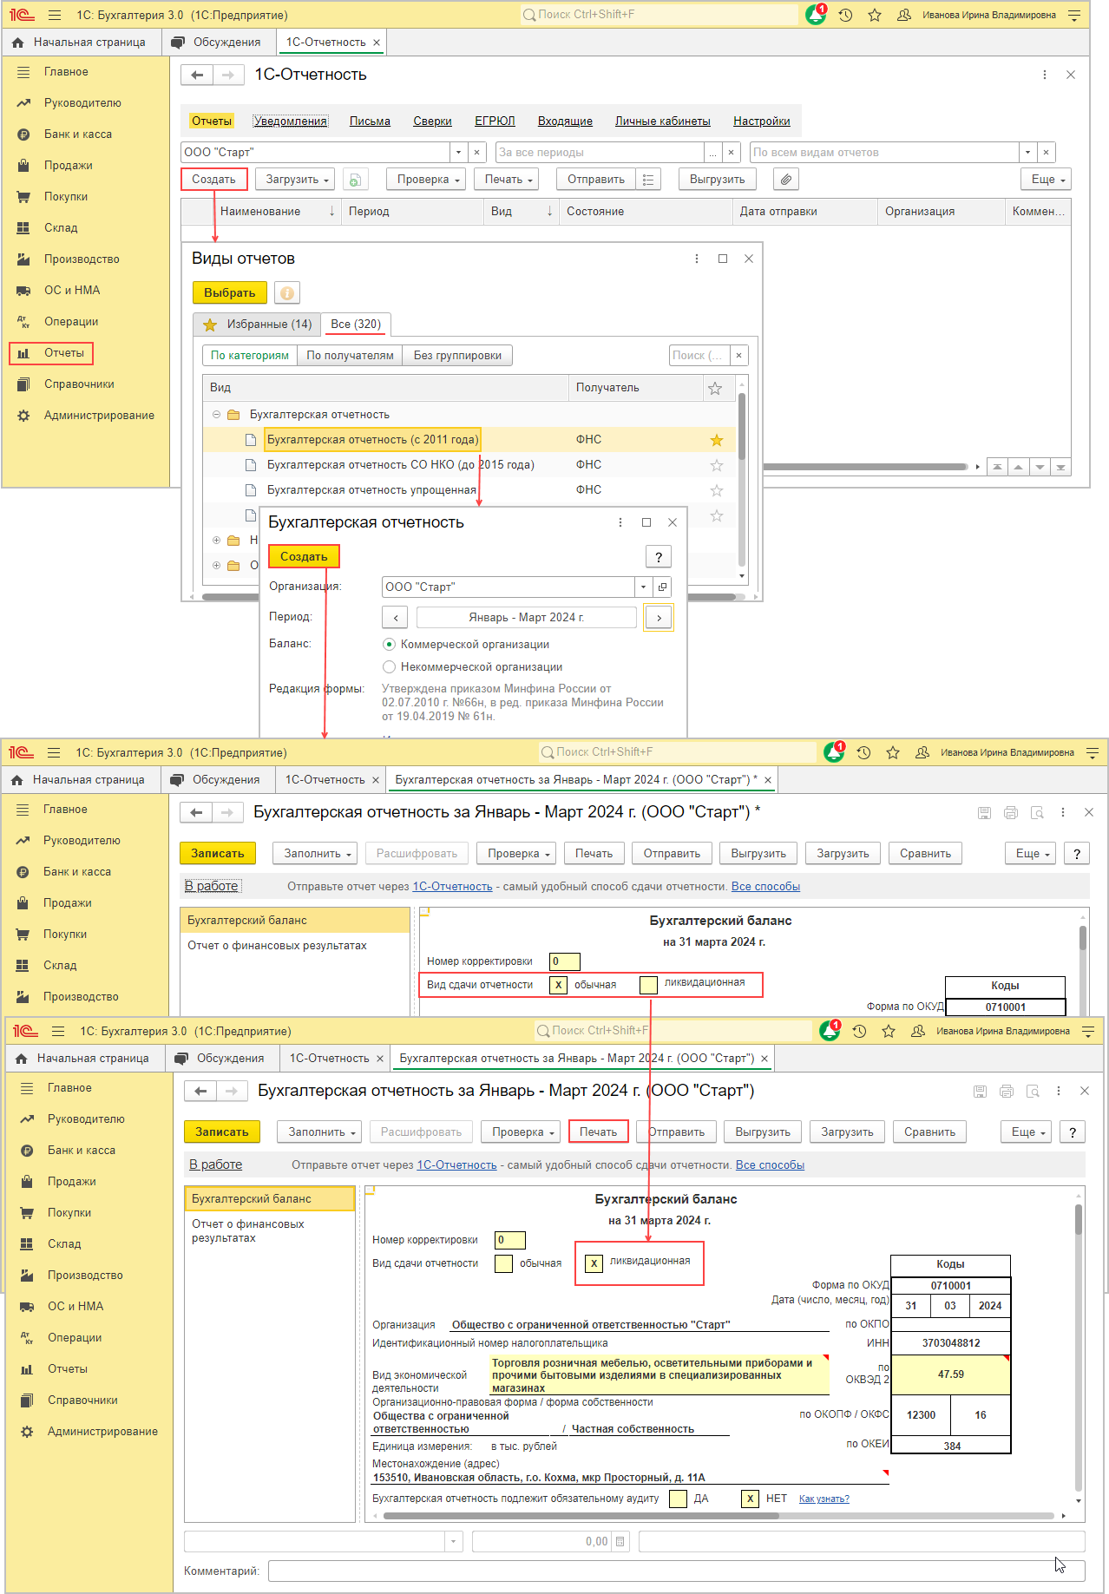Open Еще dropdown in the bottommost report window
The image size is (1109, 1594).
tap(1027, 1132)
